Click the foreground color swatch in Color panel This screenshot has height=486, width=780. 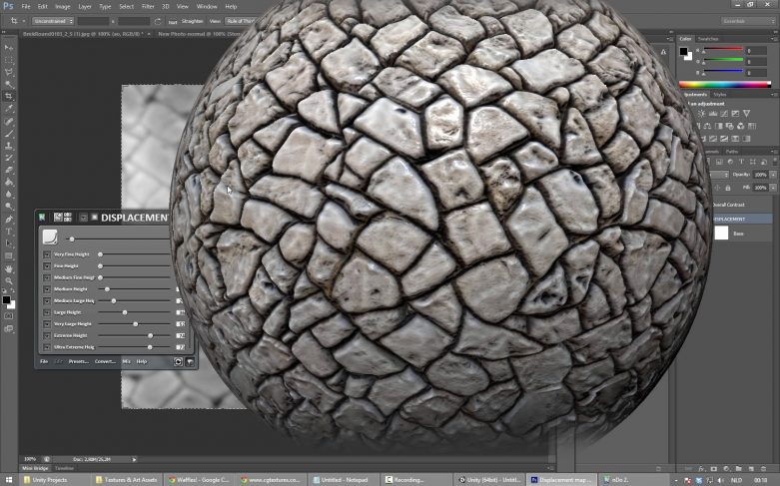tap(683, 51)
